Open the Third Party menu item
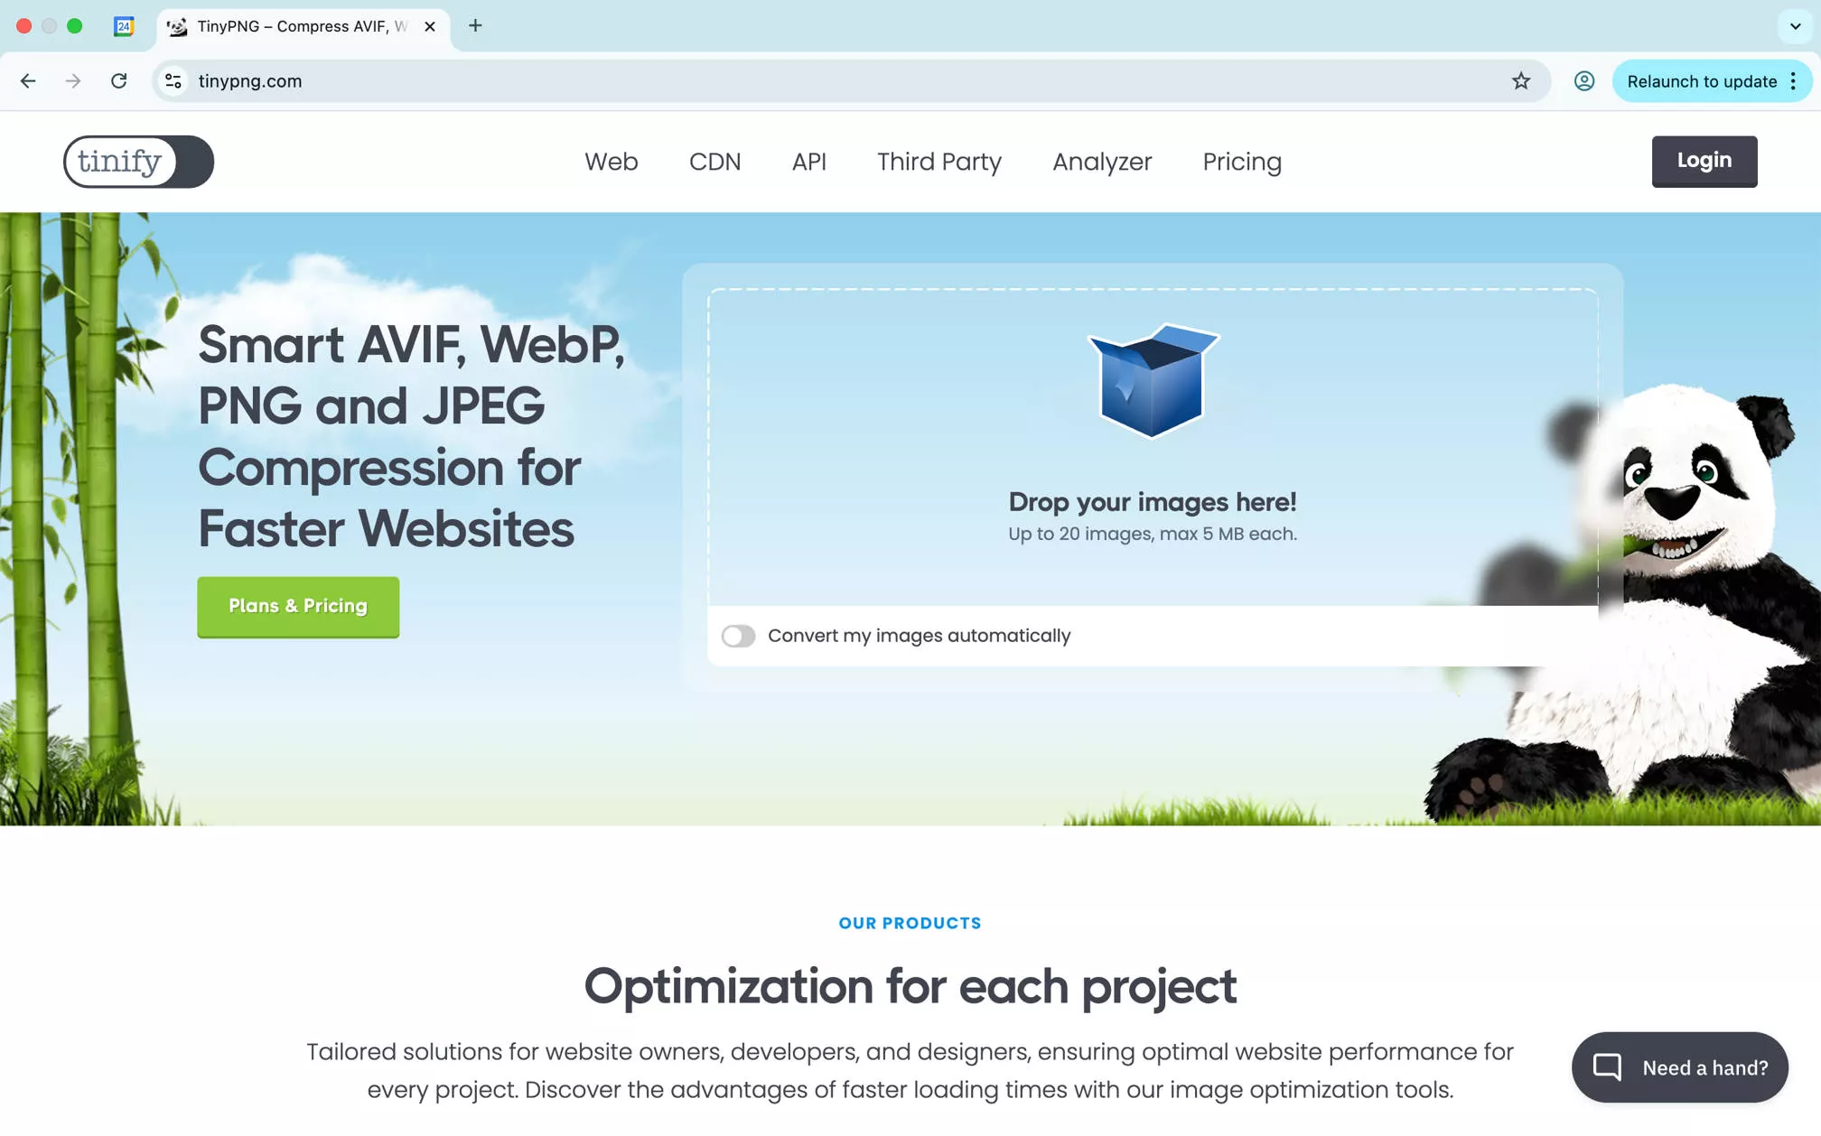This screenshot has width=1821, height=1136. coord(939,162)
